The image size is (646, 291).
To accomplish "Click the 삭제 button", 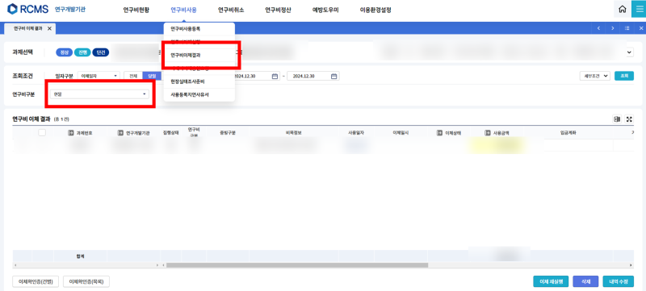I will (x=585, y=281).
